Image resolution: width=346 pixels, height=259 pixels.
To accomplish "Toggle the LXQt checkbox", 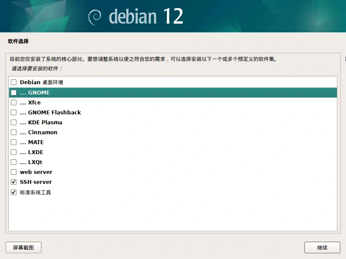I will pyautogui.click(x=14, y=162).
